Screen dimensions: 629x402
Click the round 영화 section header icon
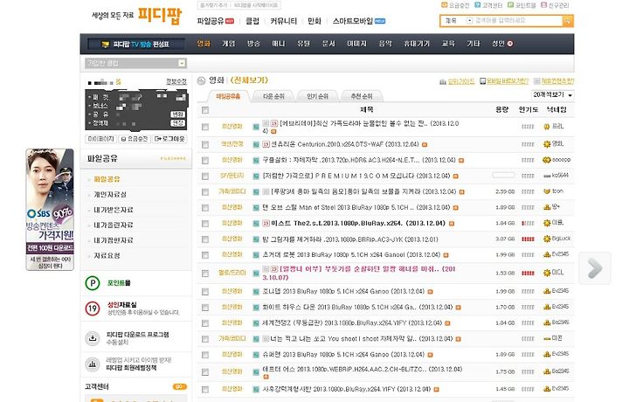(202, 81)
